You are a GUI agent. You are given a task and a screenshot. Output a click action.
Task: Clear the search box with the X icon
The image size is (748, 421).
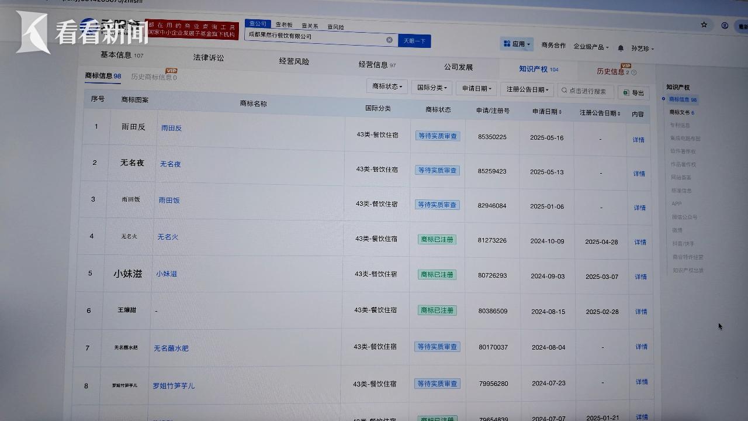389,40
